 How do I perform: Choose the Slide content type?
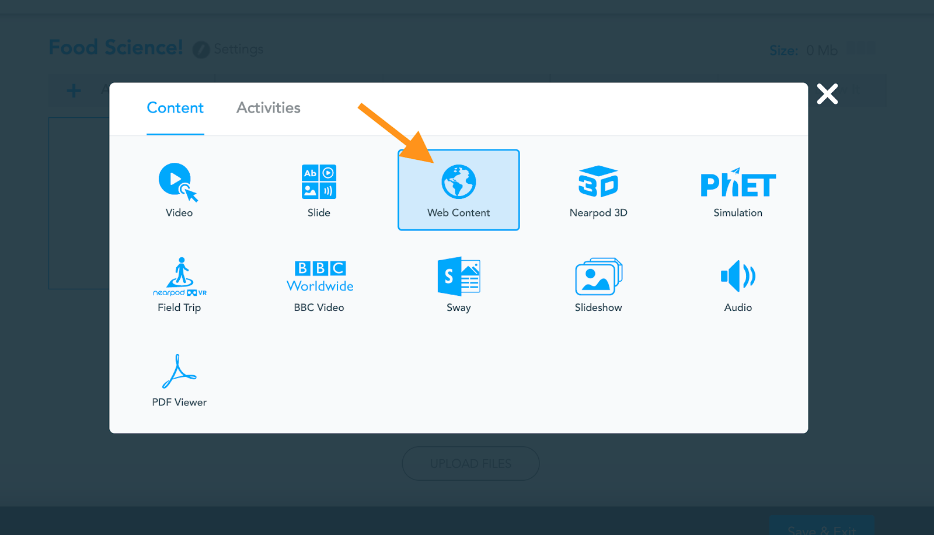tap(319, 190)
